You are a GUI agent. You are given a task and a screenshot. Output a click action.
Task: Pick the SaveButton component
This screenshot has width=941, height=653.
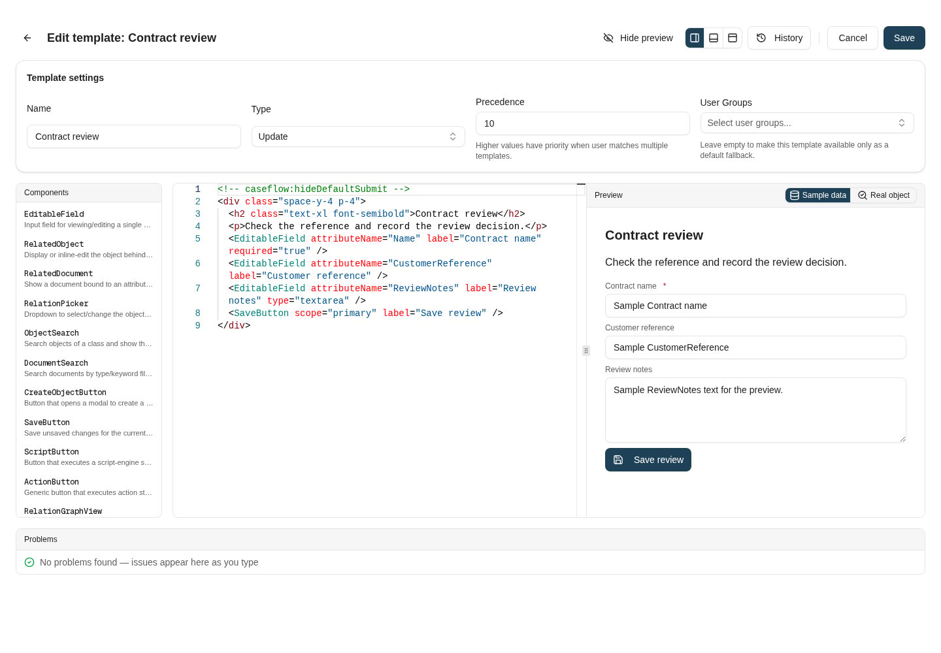tap(88, 427)
